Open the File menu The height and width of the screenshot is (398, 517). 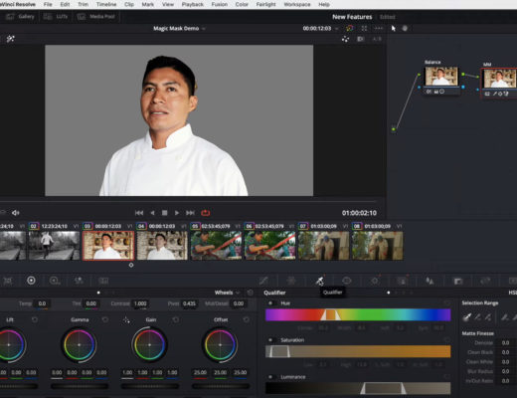point(48,4)
